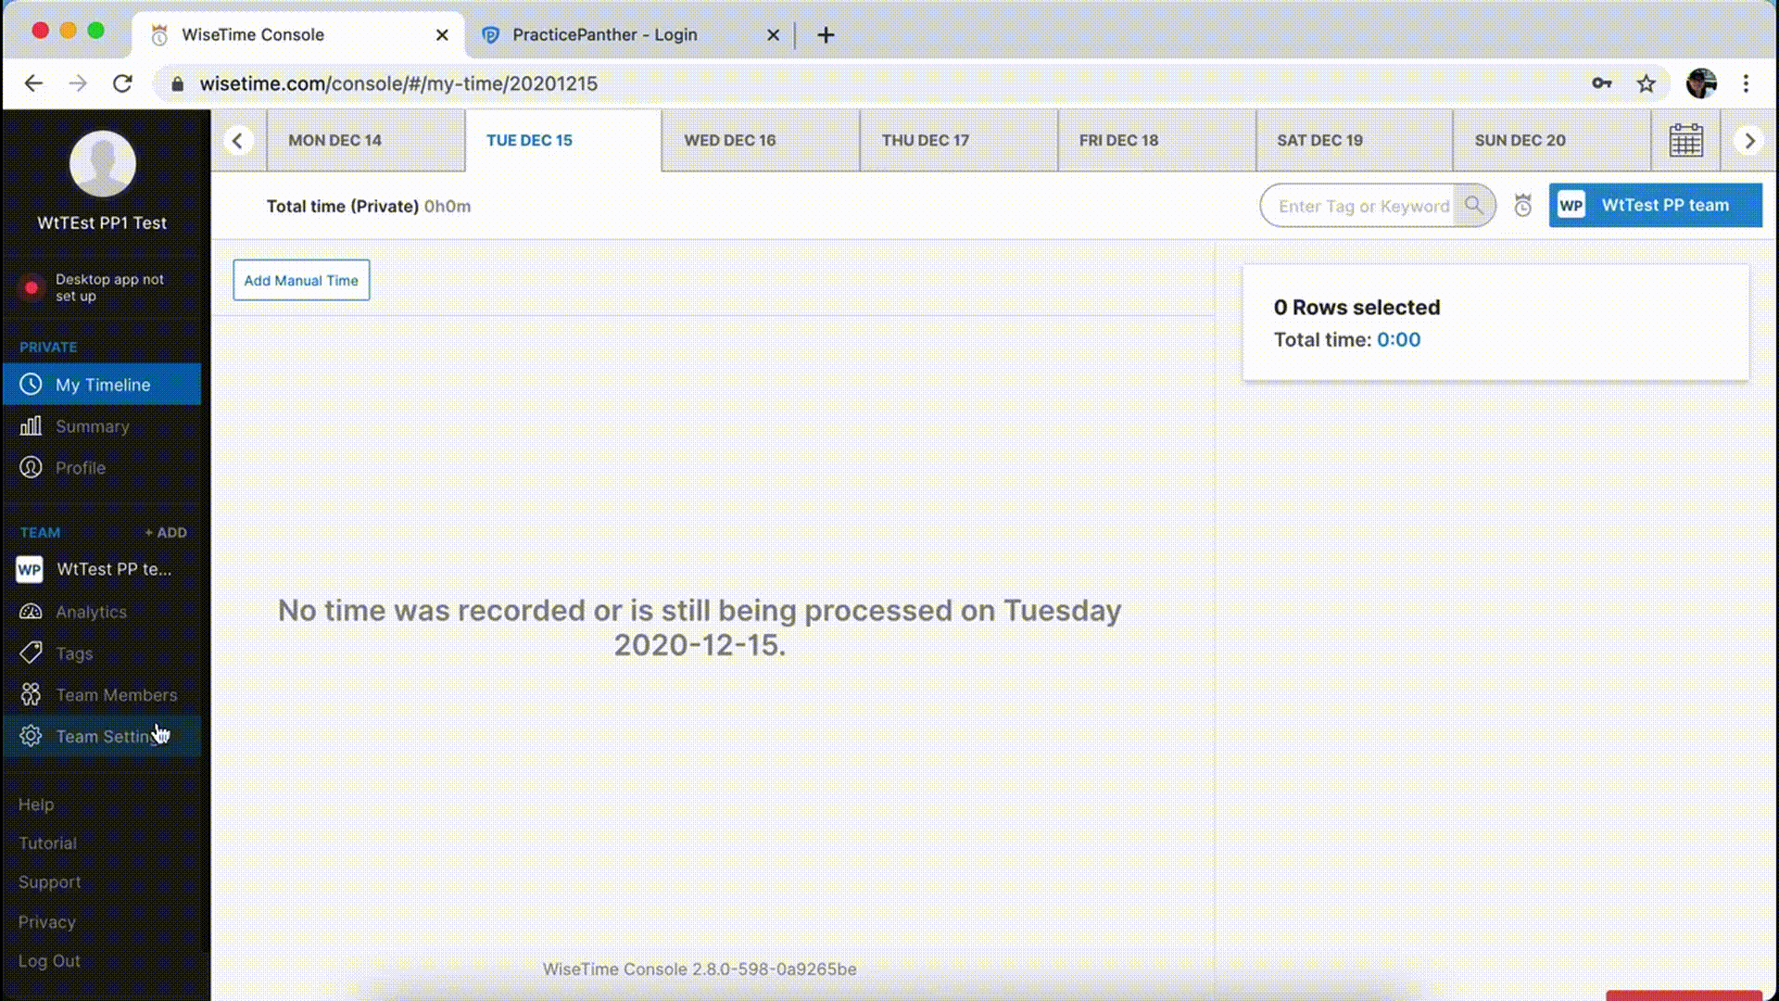The image size is (1779, 1001).
Task: Go to previous week with left chevron
Action: 238,141
